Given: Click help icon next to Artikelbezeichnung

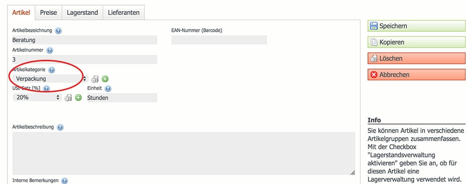Looking at the screenshot, I should (x=58, y=31).
